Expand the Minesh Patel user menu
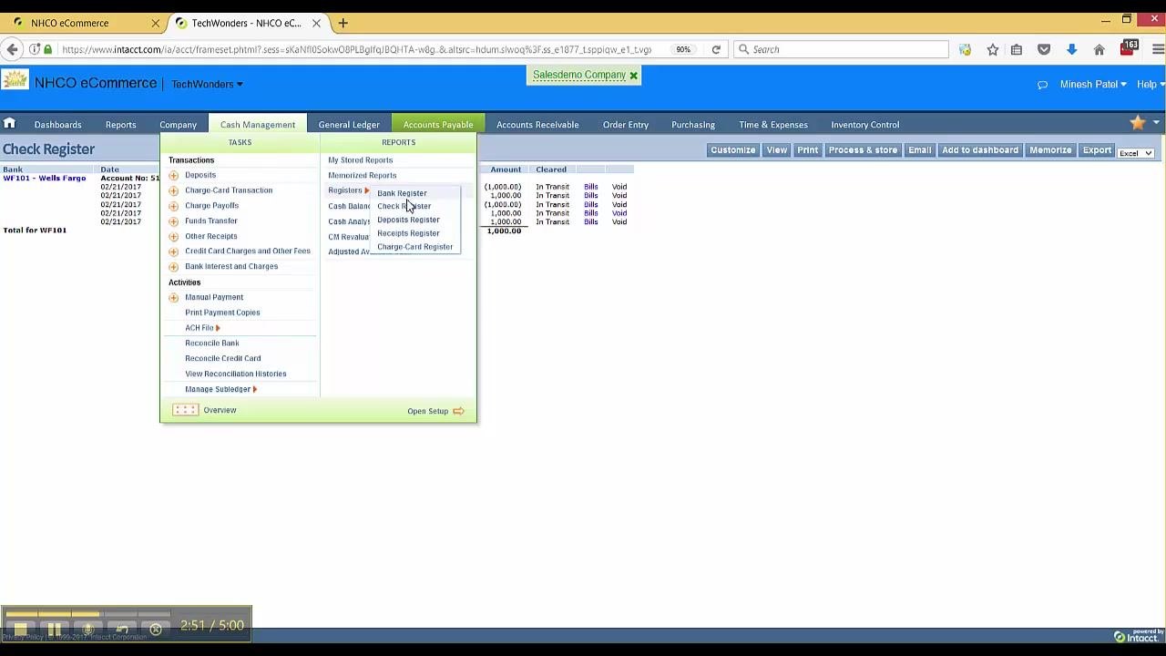This screenshot has height=656, width=1166. (1093, 84)
